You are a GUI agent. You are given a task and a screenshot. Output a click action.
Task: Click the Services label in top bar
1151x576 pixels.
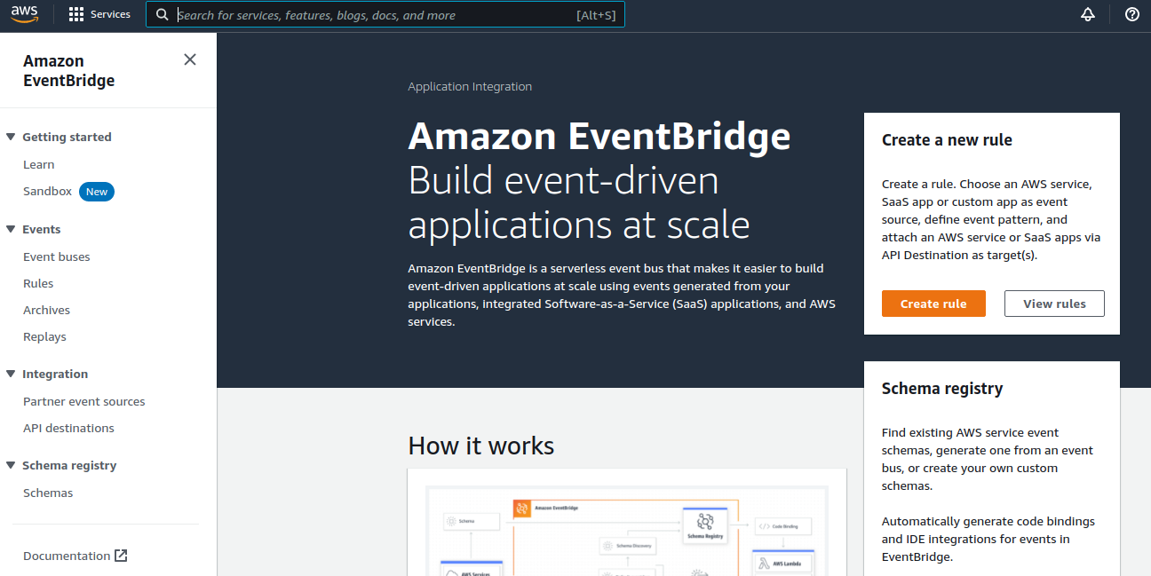(110, 14)
